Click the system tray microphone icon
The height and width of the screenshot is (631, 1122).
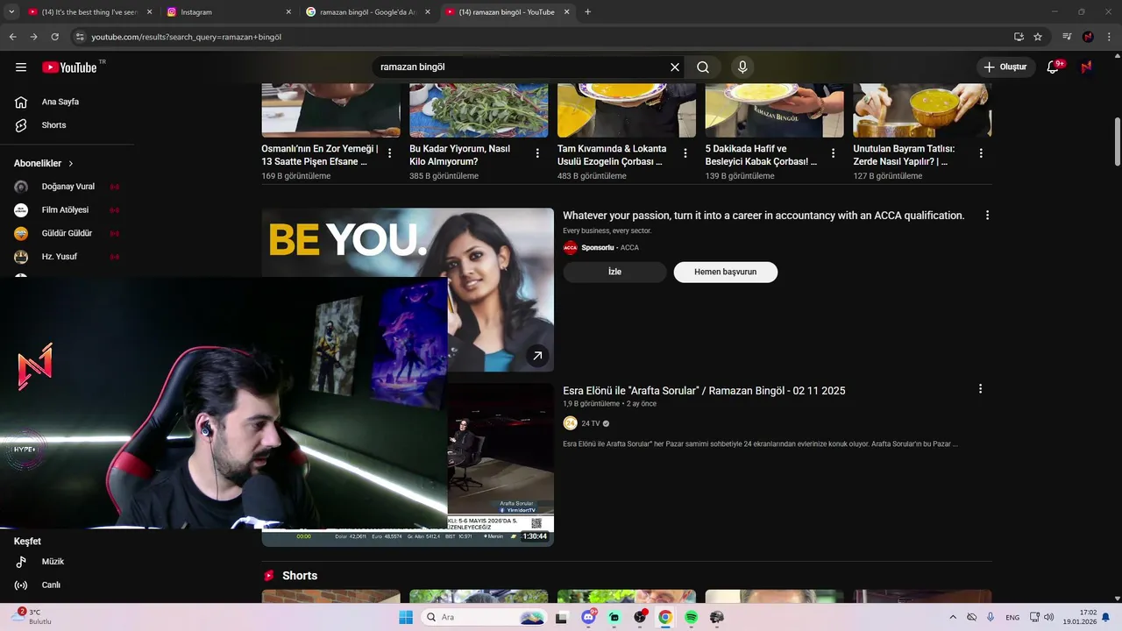[991, 617]
